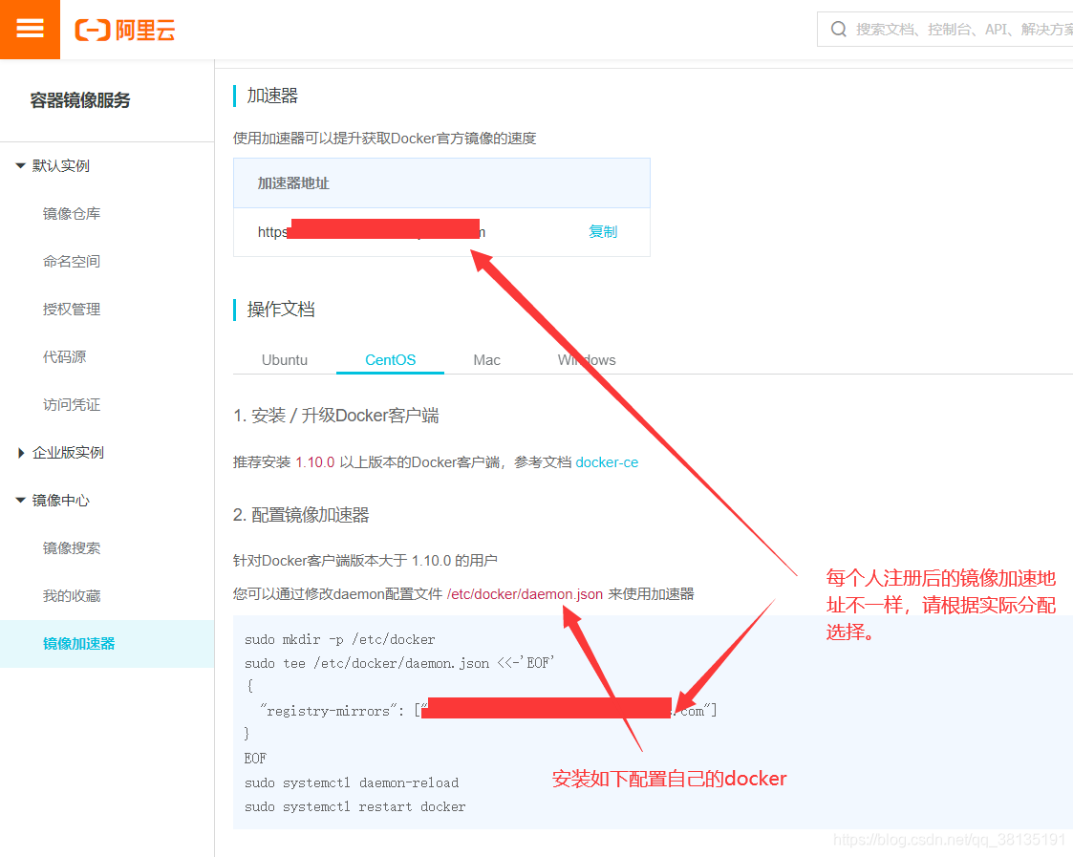Open the docker-ce documentation link
The image size is (1073, 857).
tap(607, 462)
